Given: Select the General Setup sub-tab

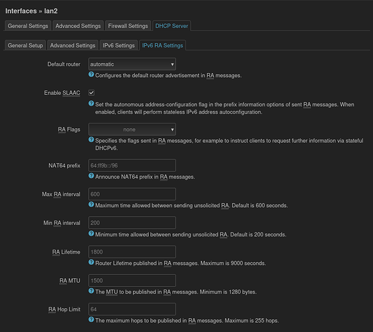Looking at the screenshot, I should [25, 45].
